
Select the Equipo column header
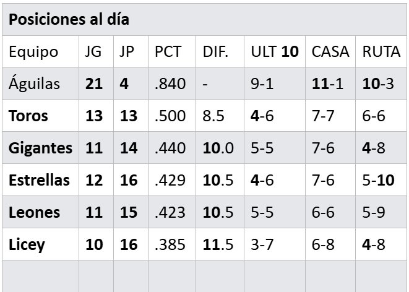pos(33,51)
